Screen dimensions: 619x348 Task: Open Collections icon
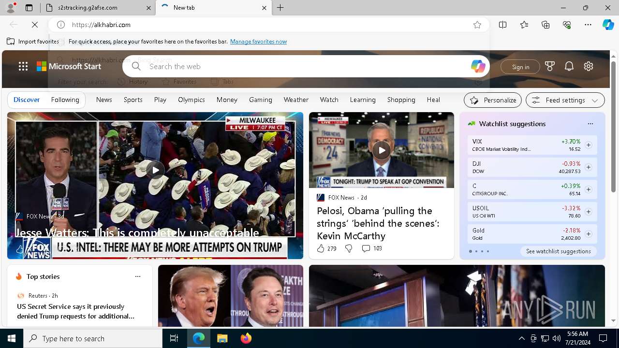545,25
